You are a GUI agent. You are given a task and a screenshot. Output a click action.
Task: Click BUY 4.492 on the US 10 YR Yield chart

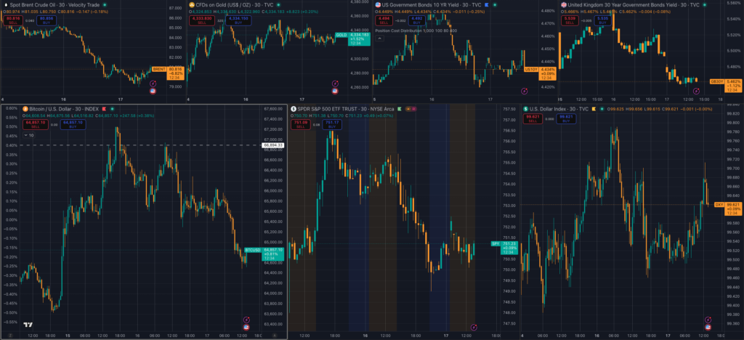pyautogui.click(x=416, y=20)
